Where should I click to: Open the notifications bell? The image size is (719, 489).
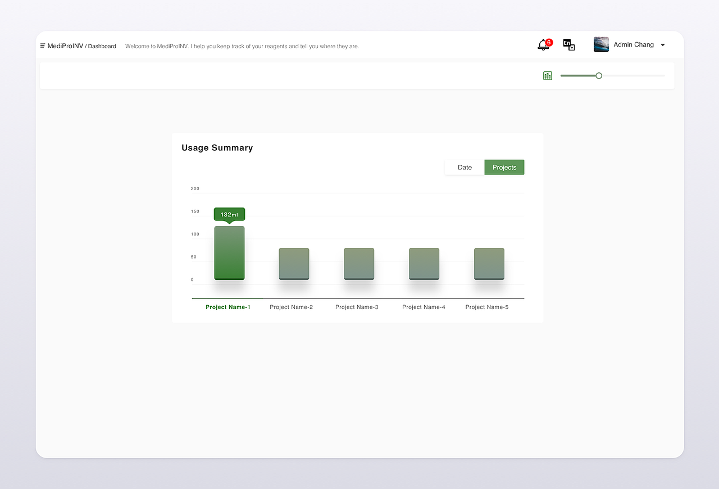pyautogui.click(x=543, y=45)
